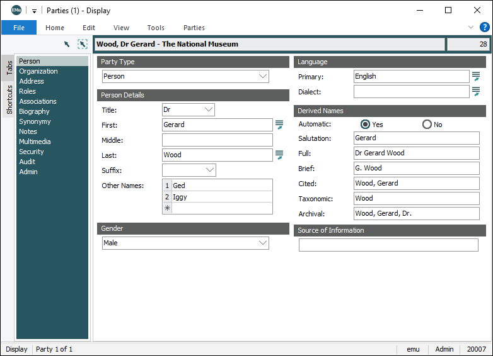Open the Multimedia tab in sidebar
The width and height of the screenshot is (493, 356).
click(x=35, y=142)
